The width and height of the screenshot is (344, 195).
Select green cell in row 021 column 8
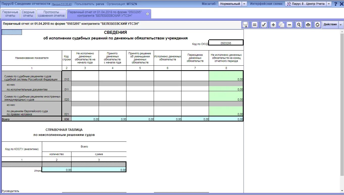(226, 111)
